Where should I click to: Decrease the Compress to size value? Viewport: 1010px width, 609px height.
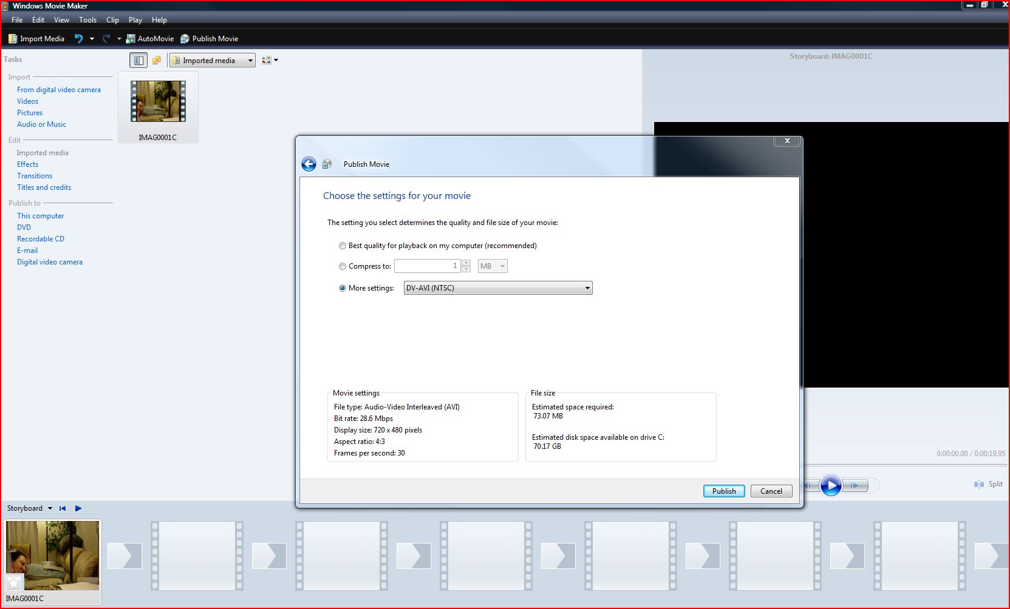tap(466, 269)
